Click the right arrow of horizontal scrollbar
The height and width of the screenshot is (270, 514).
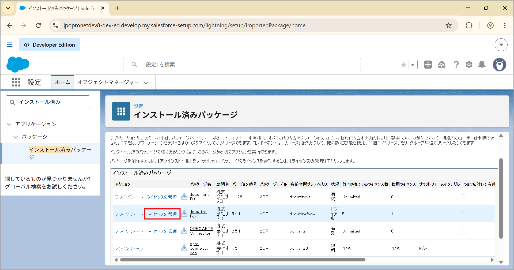(x=492, y=260)
